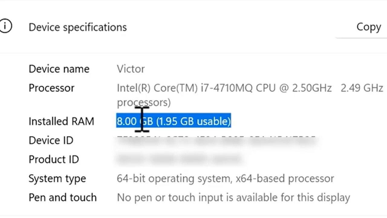Select the Pen and touch label
The height and width of the screenshot is (218, 387).
(63, 197)
